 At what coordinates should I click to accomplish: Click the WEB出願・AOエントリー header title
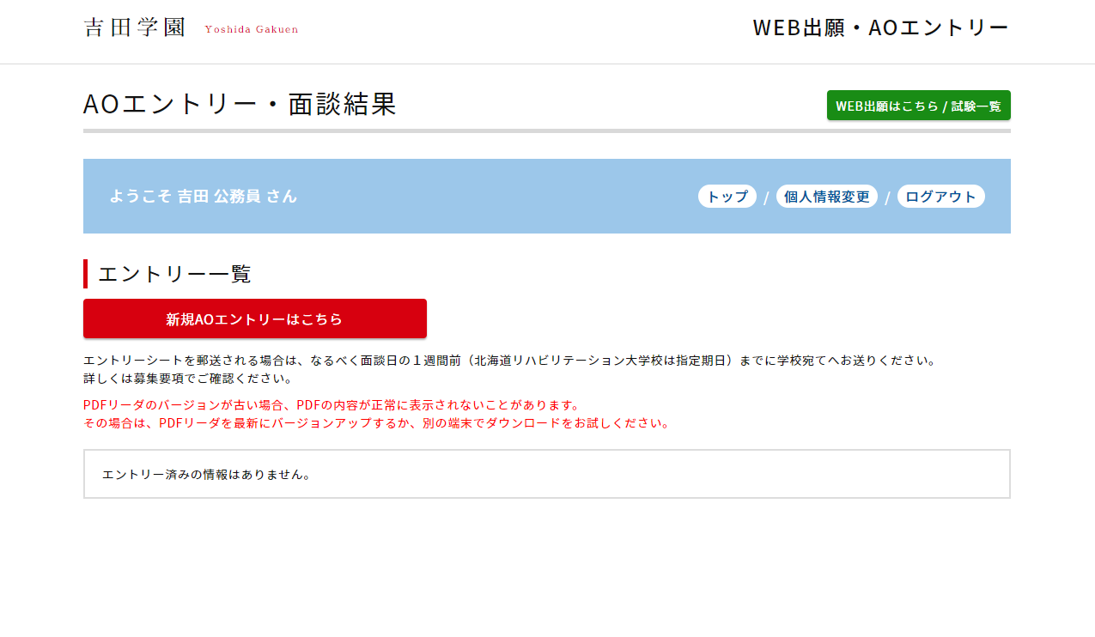880,28
